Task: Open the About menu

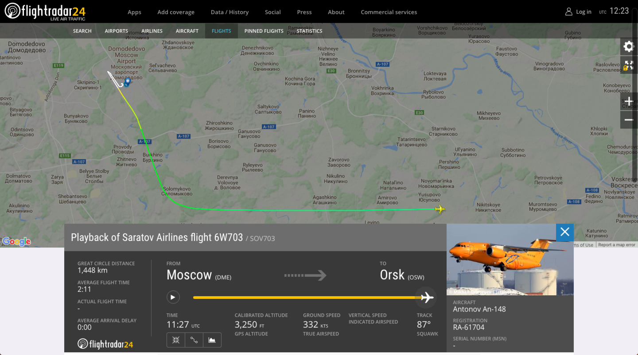Action: point(336,12)
